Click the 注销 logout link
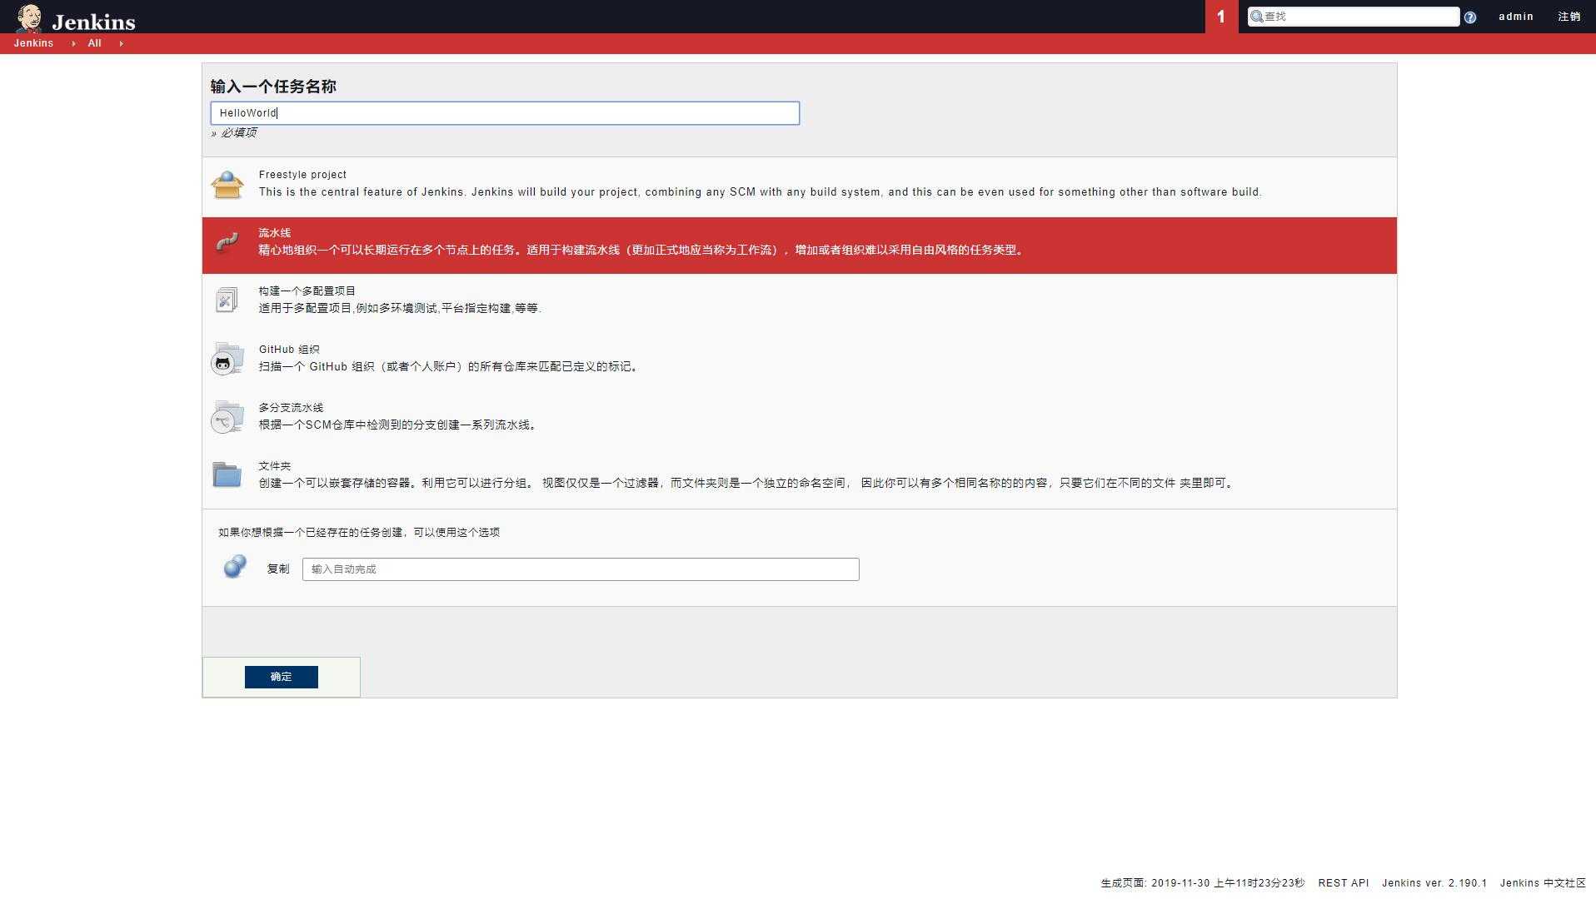Screen dimensions: 1596x899 coord(1569,17)
